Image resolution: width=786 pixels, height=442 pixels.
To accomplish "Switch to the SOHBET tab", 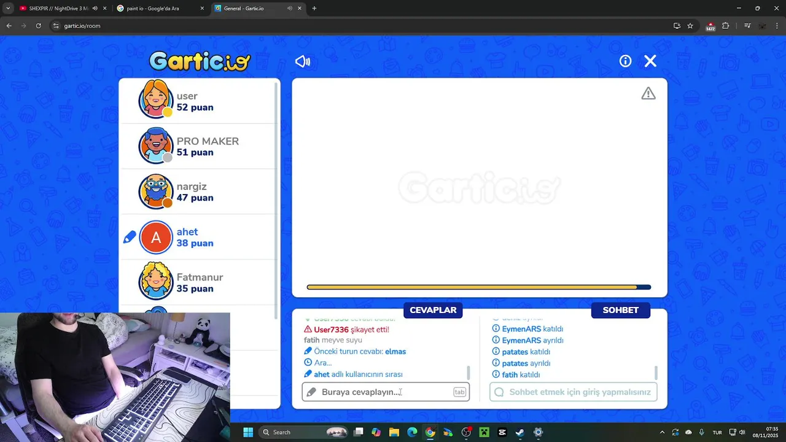I will pos(620,310).
